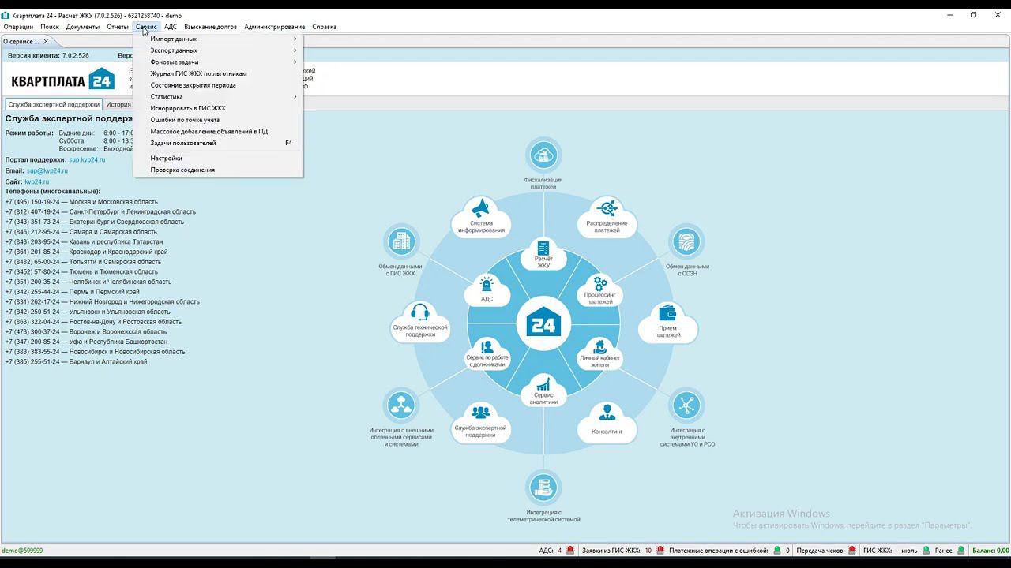Image resolution: width=1011 pixels, height=568 pixels.
Task: Click the Москва и Московская область phone line
Action: point(81,202)
